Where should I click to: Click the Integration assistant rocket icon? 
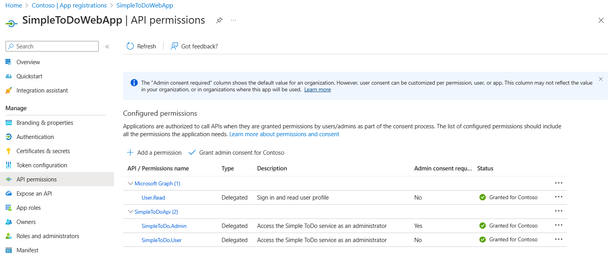click(x=9, y=91)
